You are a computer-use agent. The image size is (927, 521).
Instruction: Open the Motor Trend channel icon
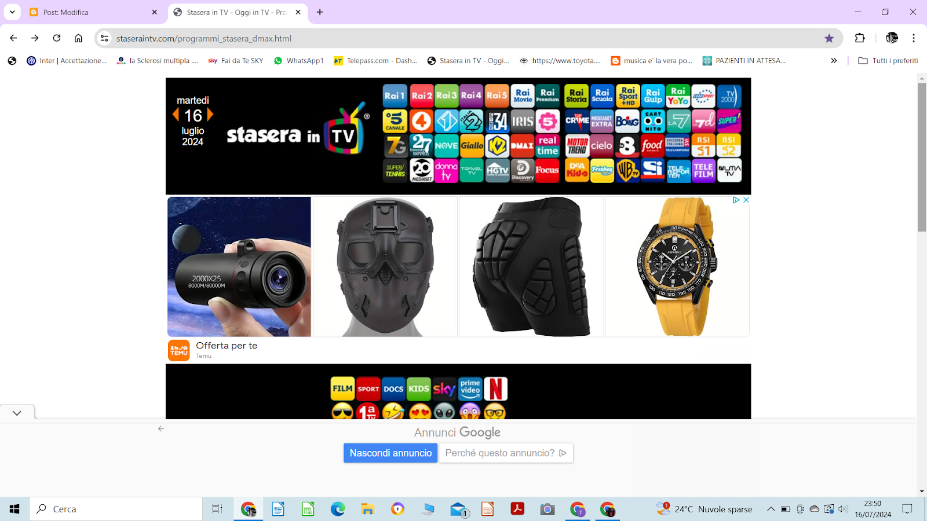(x=576, y=146)
